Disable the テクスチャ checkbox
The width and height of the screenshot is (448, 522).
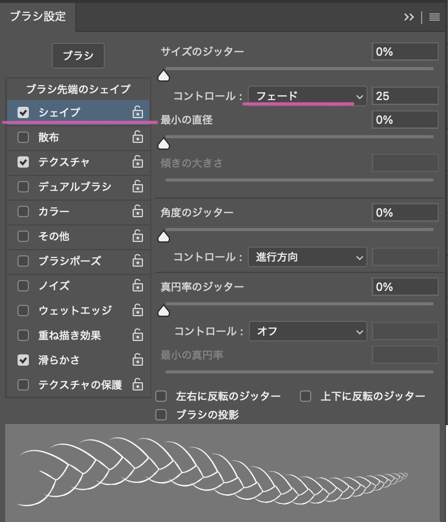pyautogui.click(x=23, y=161)
